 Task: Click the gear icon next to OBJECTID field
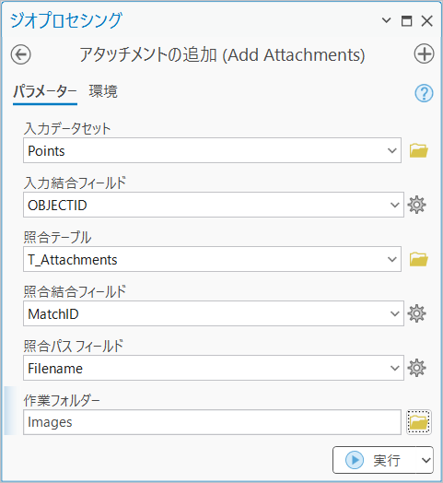click(417, 205)
